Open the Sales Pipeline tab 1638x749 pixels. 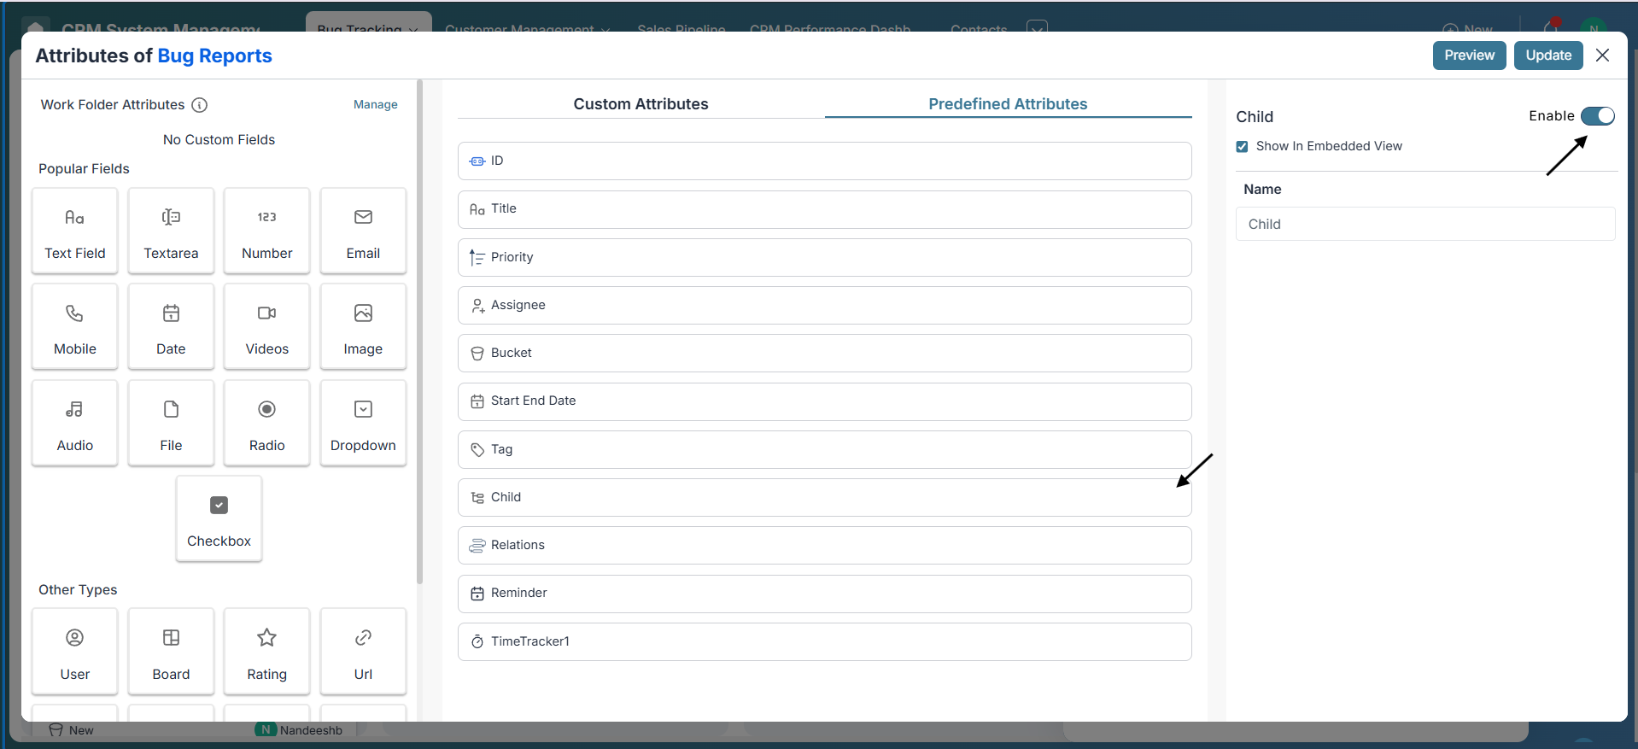[x=682, y=28]
